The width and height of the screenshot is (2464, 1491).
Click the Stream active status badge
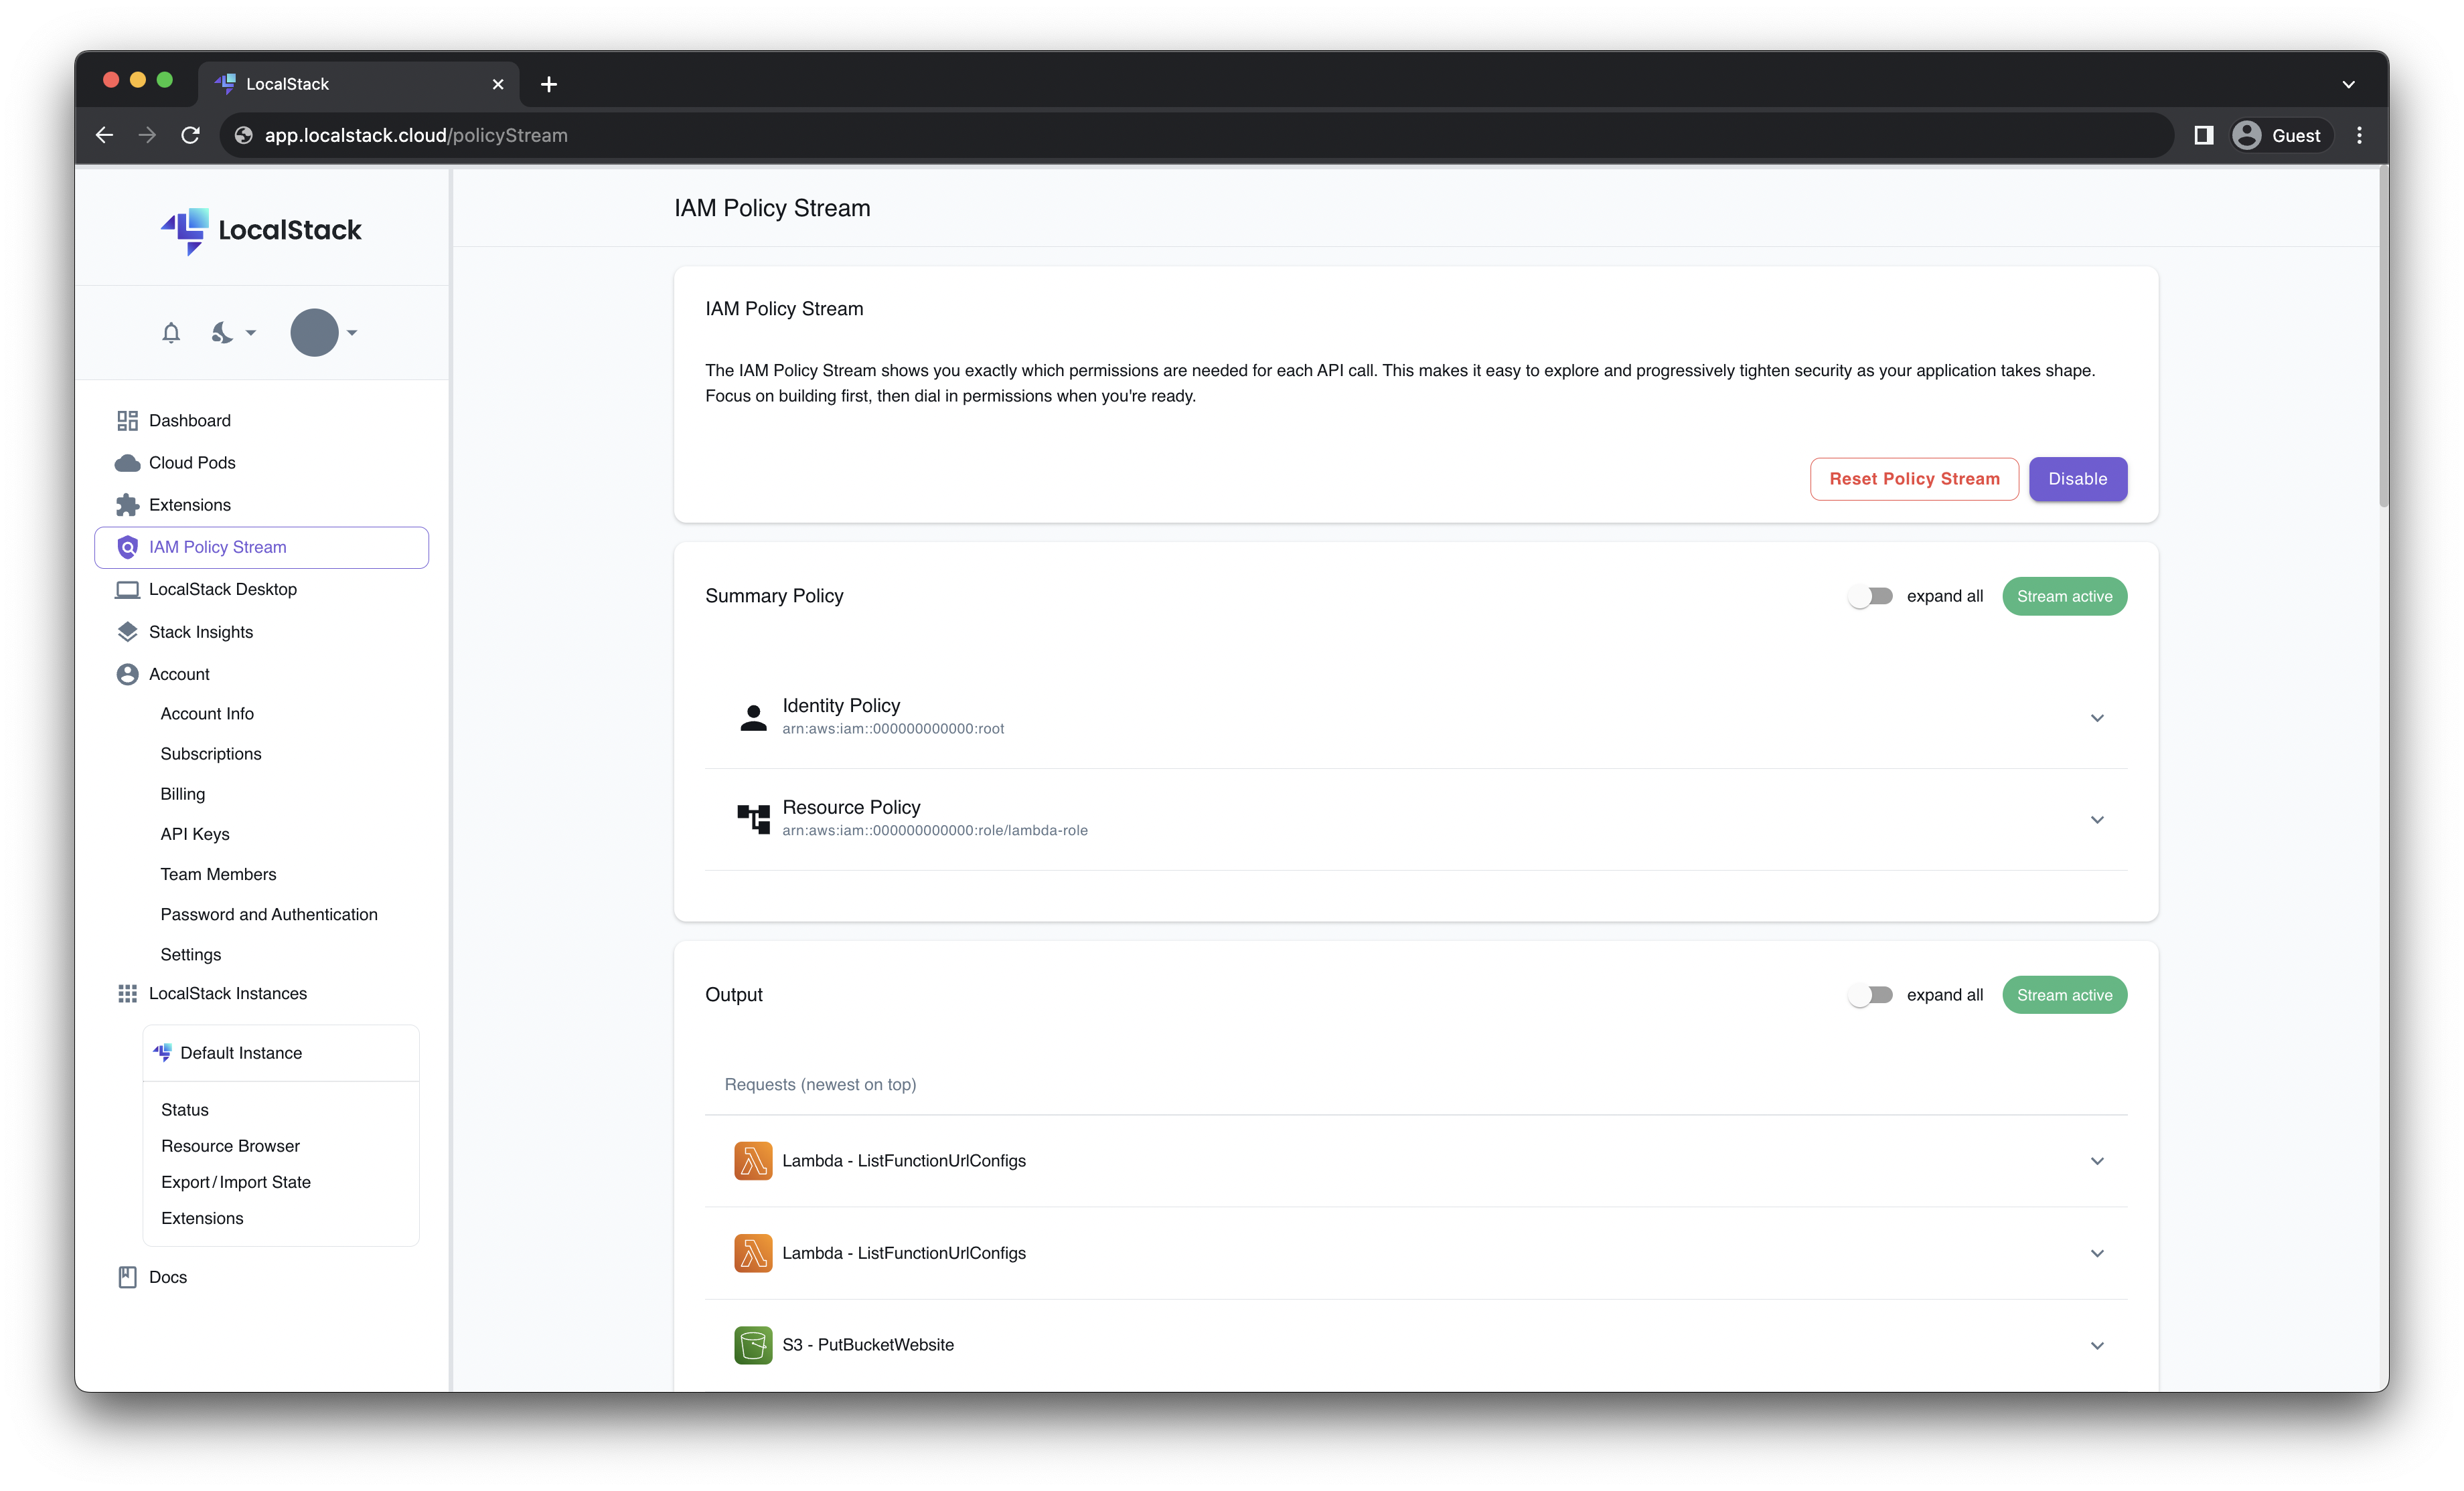[2064, 596]
